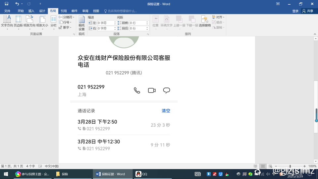
Task: Click the message bubble icon in document
Action: (x=167, y=90)
